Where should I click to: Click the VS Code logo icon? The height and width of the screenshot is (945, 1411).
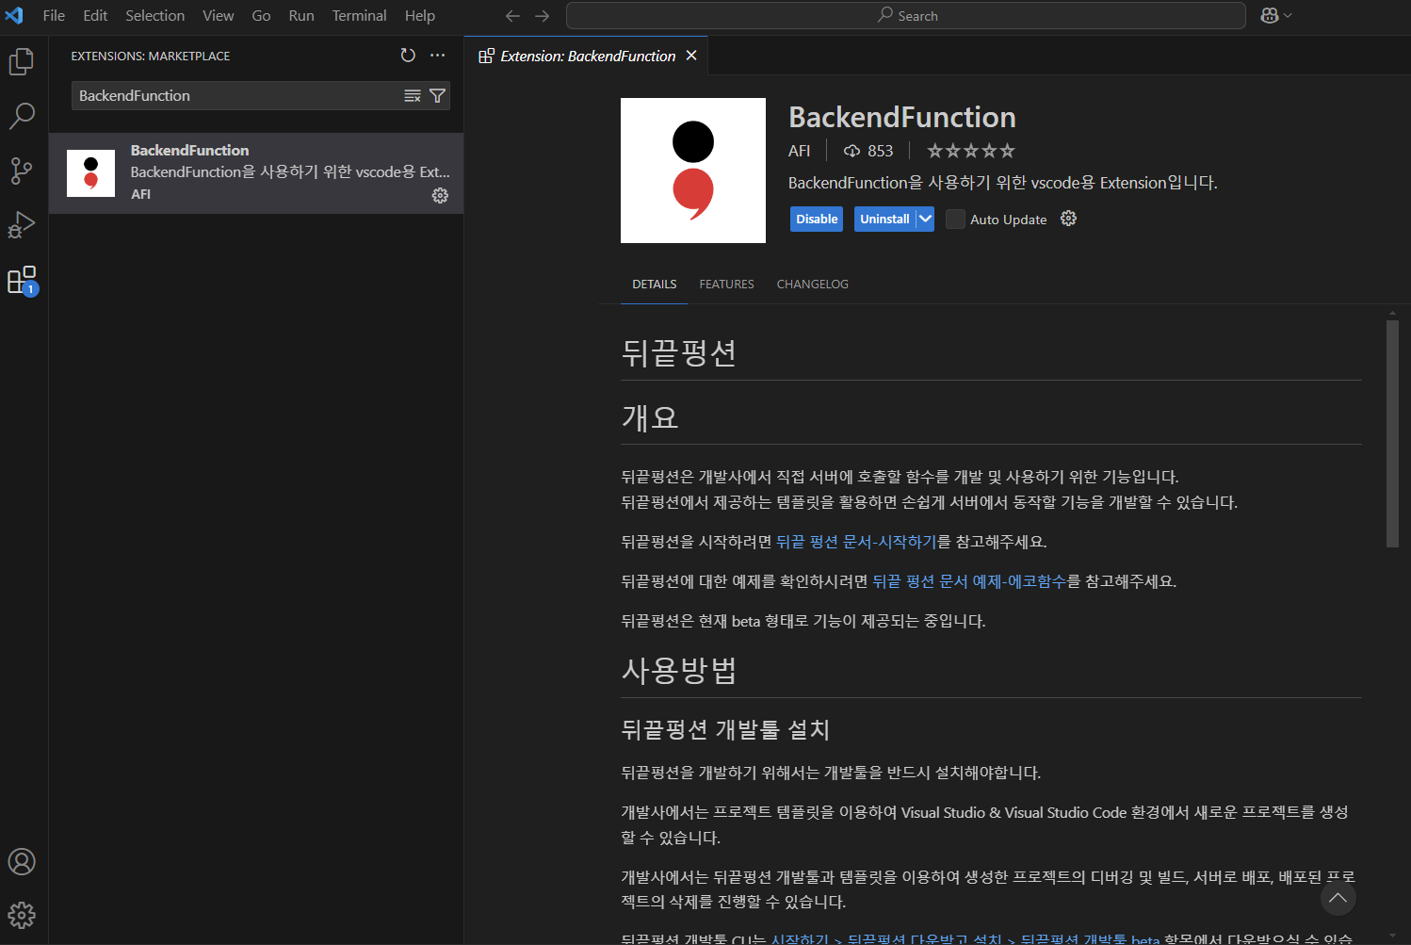(x=14, y=16)
